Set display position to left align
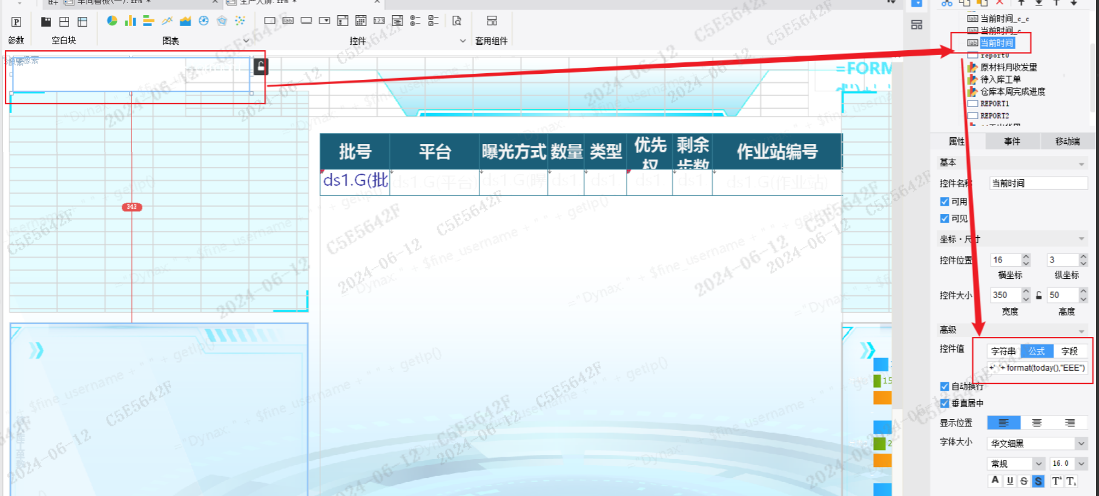 coord(1004,423)
